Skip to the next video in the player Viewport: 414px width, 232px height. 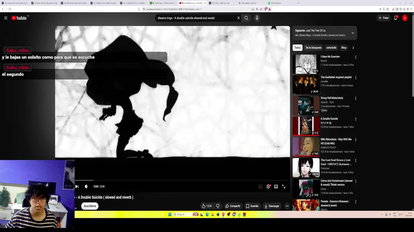tap(77, 186)
